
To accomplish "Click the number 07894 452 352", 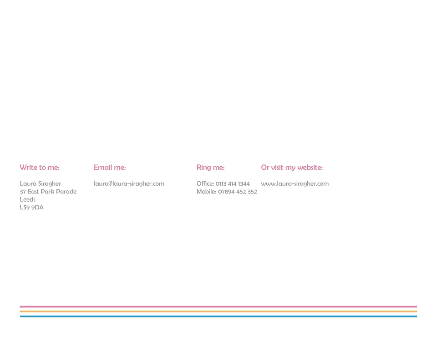I will (x=238, y=192).
